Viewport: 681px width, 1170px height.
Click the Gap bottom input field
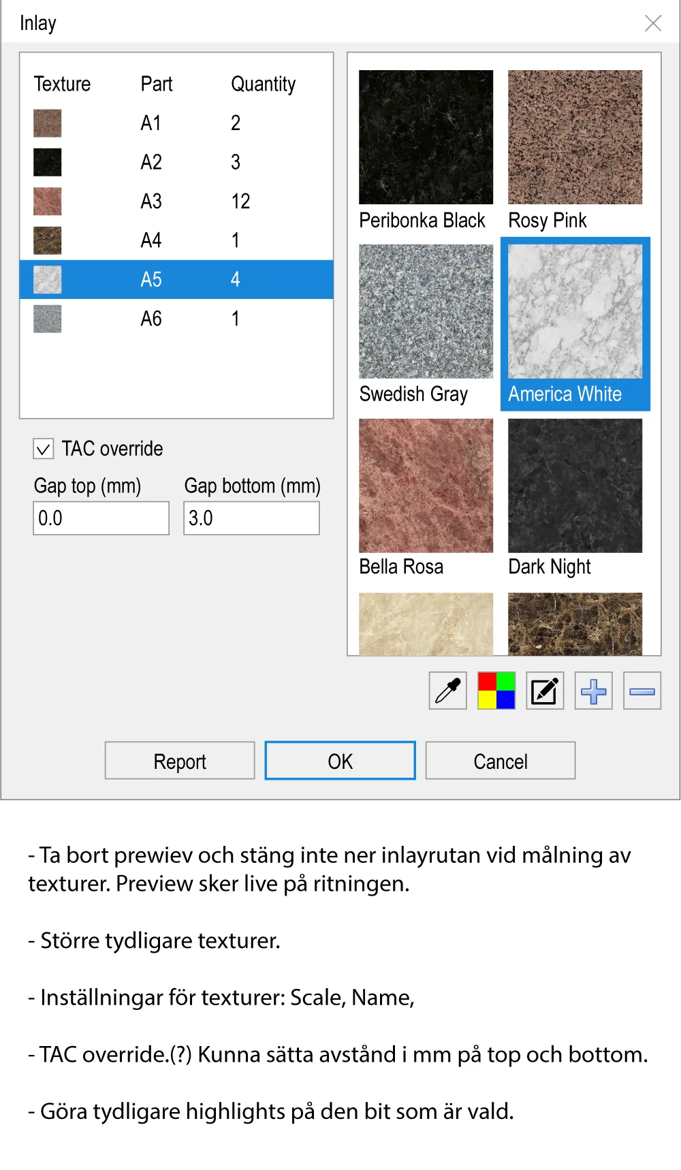click(x=251, y=518)
